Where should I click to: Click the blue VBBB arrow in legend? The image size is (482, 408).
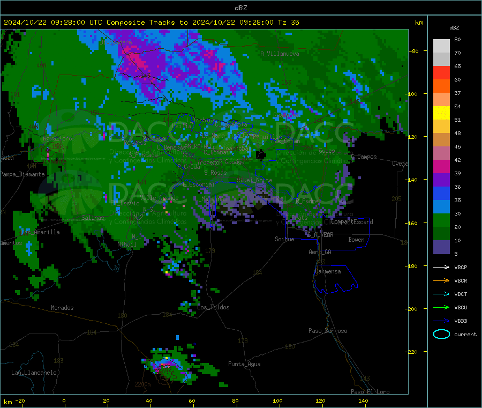point(441,321)
